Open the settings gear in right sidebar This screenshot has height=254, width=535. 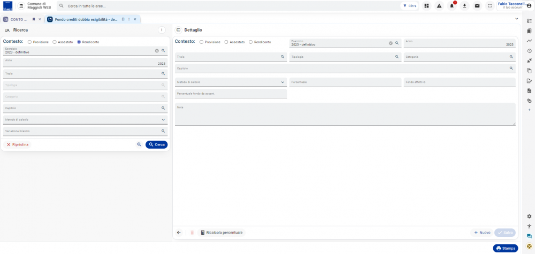529,216
